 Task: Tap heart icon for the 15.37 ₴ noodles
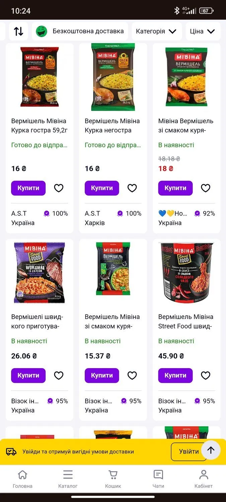point(132,375)
